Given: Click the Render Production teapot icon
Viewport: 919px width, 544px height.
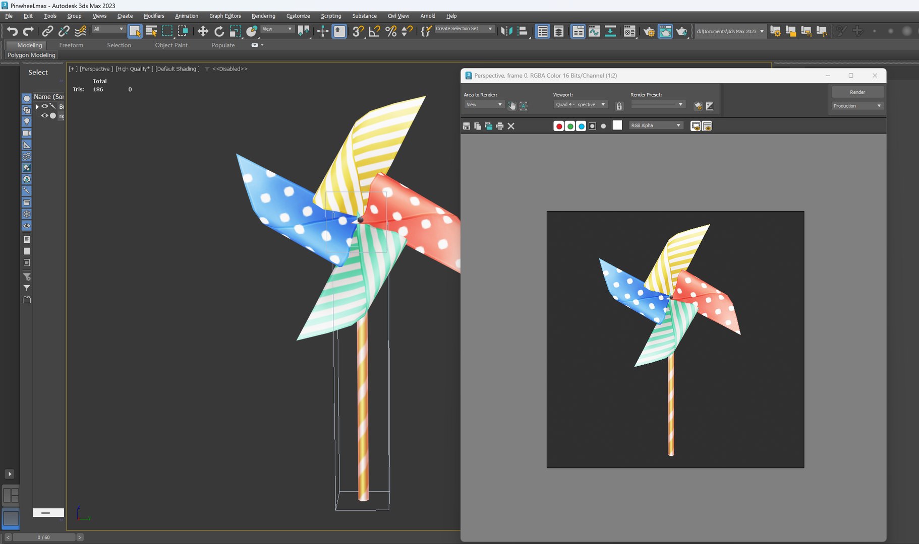Looking at the screenshot, I should [681, 31].
